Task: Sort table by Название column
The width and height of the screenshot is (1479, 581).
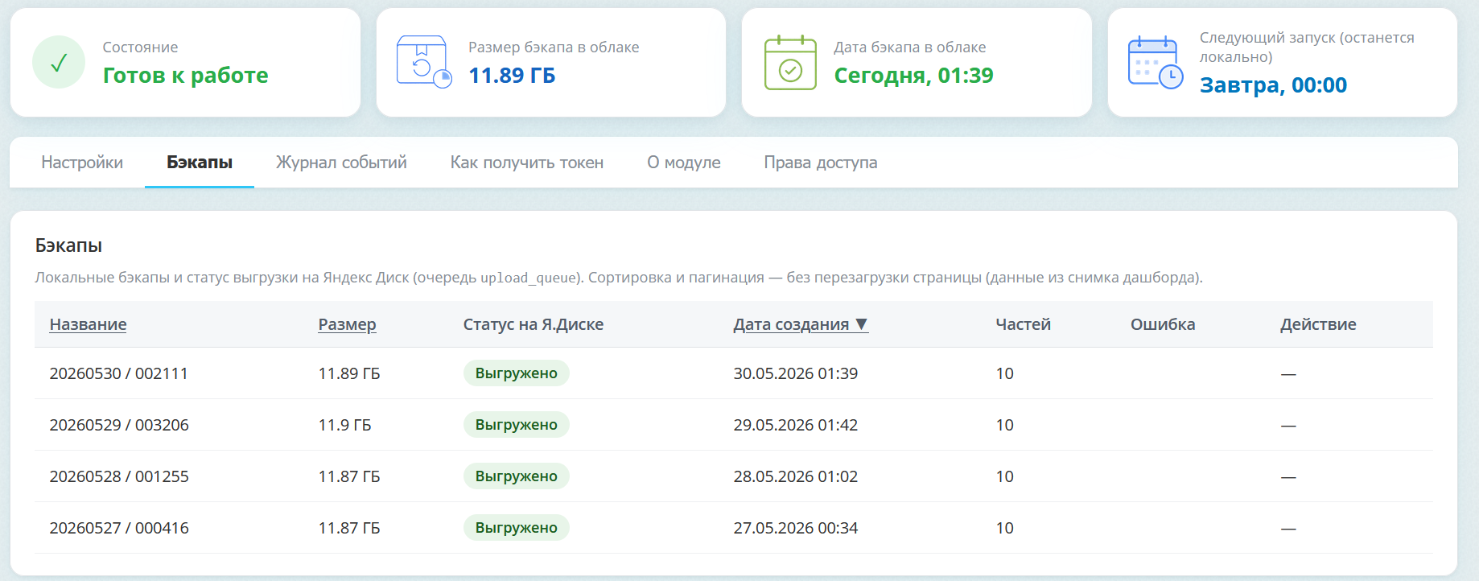Action: [88, 324]
